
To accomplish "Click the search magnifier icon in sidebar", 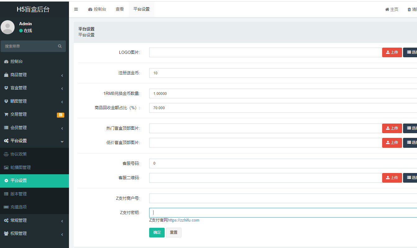I will point(60,46).
